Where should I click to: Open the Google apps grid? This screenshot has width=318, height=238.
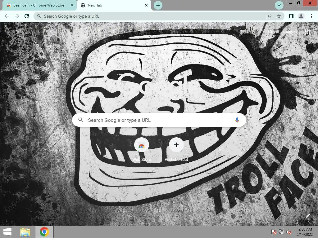click(307, 32)
